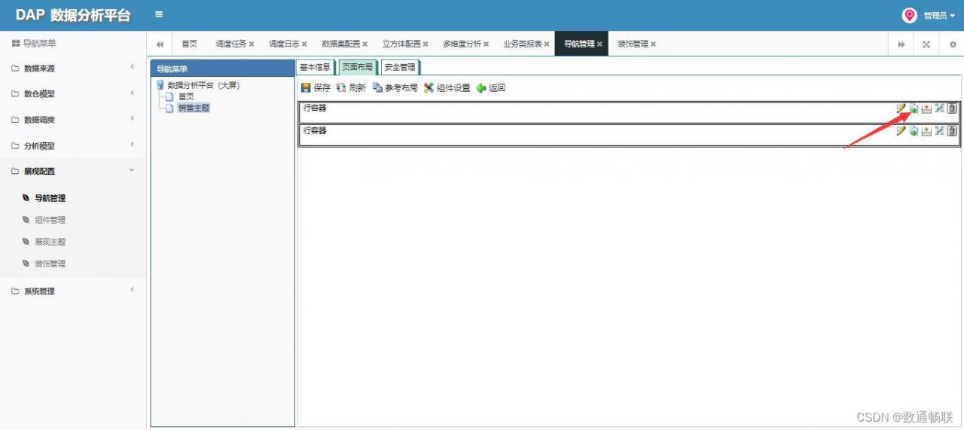Click the 刷新 refresh button
Viewport: 964px width, 430px height.
(x=351, y=87)
